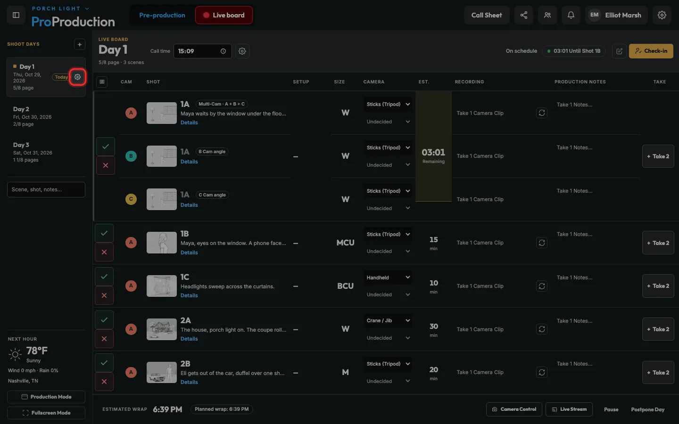Sync recording for shot 1C
The height and width of the screenshot is (424, 679).
542,286
